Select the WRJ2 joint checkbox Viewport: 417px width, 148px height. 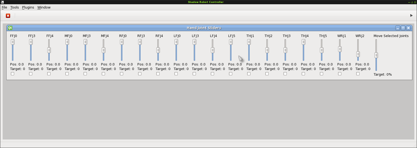tap(358, 74)
